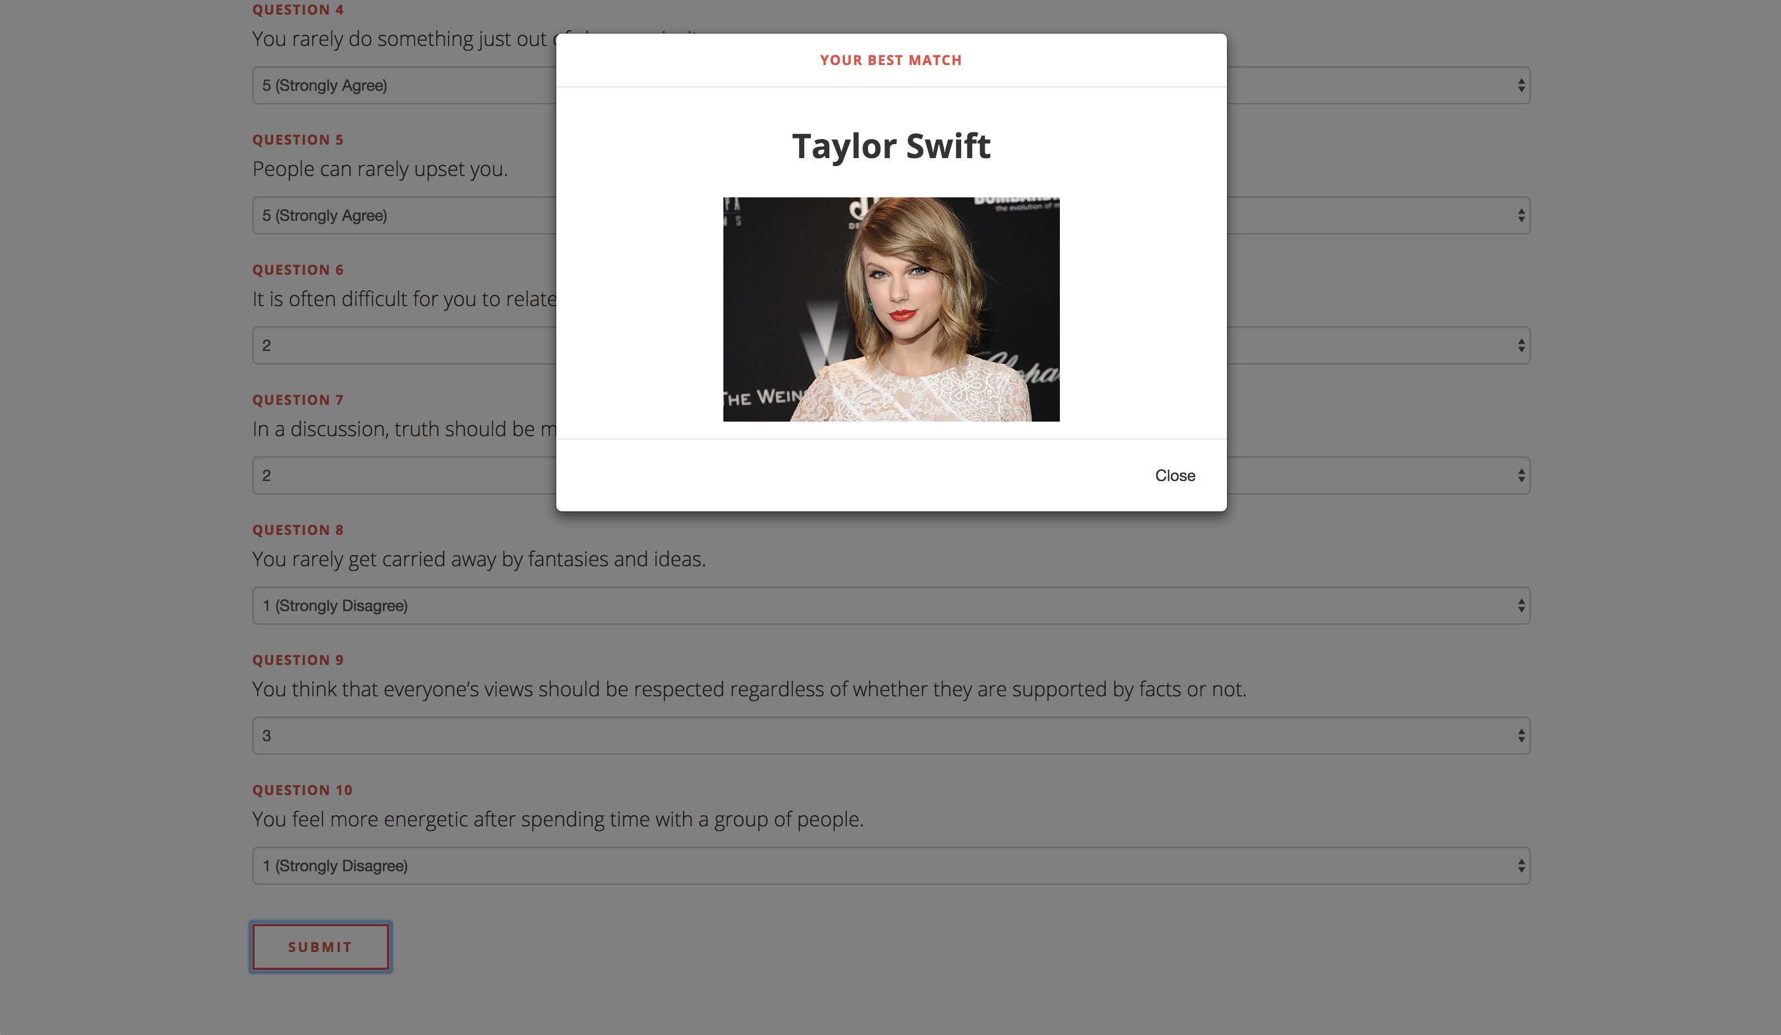The height and width of the screenshot is (1035, 1781).
Task: Click the Taylor Swift photo in the modal
Action: 890,309
